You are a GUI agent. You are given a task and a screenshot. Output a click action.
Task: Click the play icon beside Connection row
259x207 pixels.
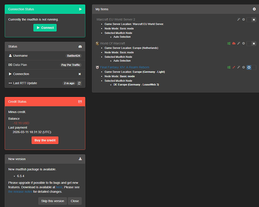click(x=10, y=74)
